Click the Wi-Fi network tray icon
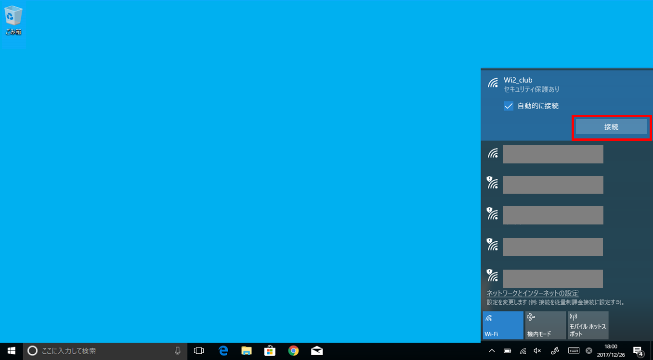 [523, 351]
